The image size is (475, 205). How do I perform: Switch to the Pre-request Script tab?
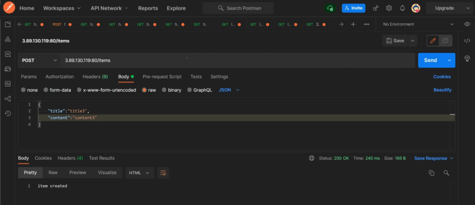click(x=162, y=77)
